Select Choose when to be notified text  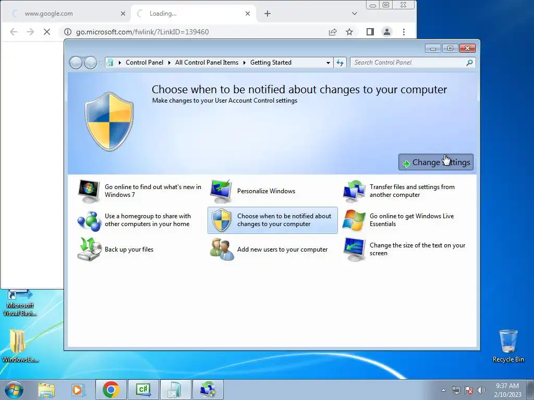tap(284, 220)
